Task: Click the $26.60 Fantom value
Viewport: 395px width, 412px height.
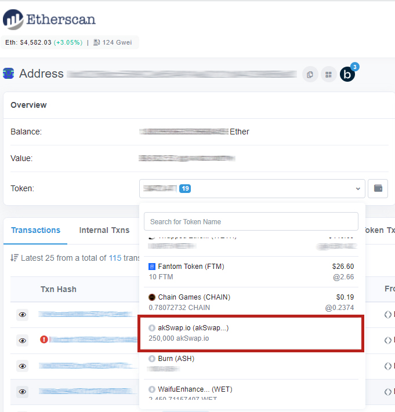Action: coord(343,267)
